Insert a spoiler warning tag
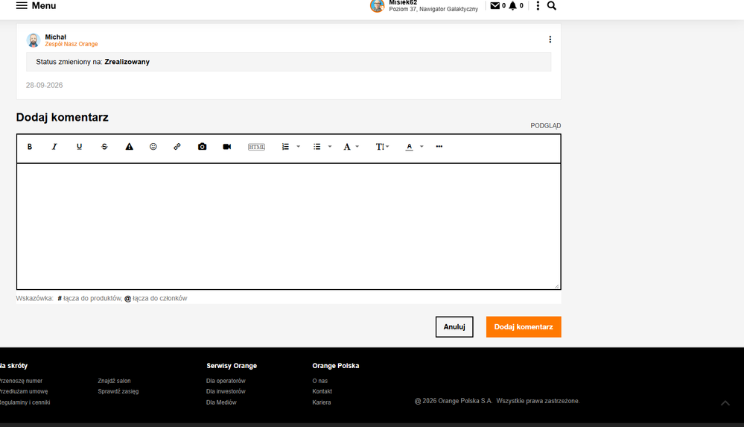Image resolution: width=744 pixels, height=427 pixels. (129, 147)
